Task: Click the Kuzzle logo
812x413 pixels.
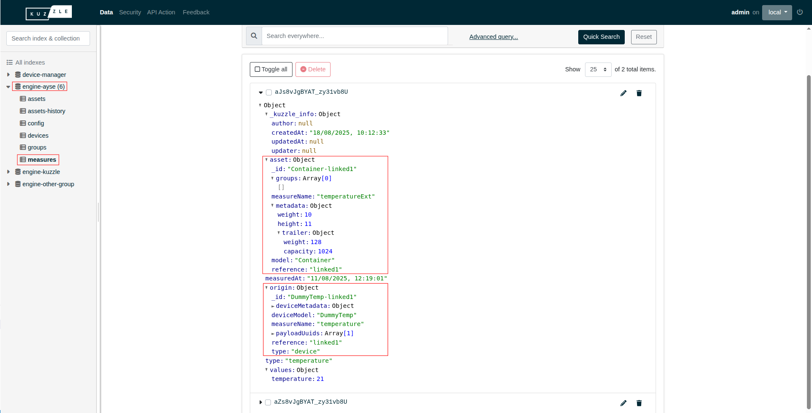Action: point(49,13)
